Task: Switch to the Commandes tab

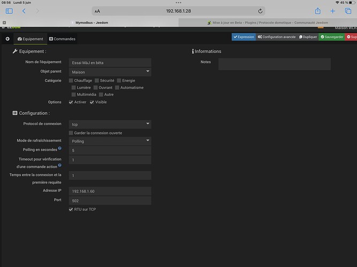Action: tap(62, 39)
